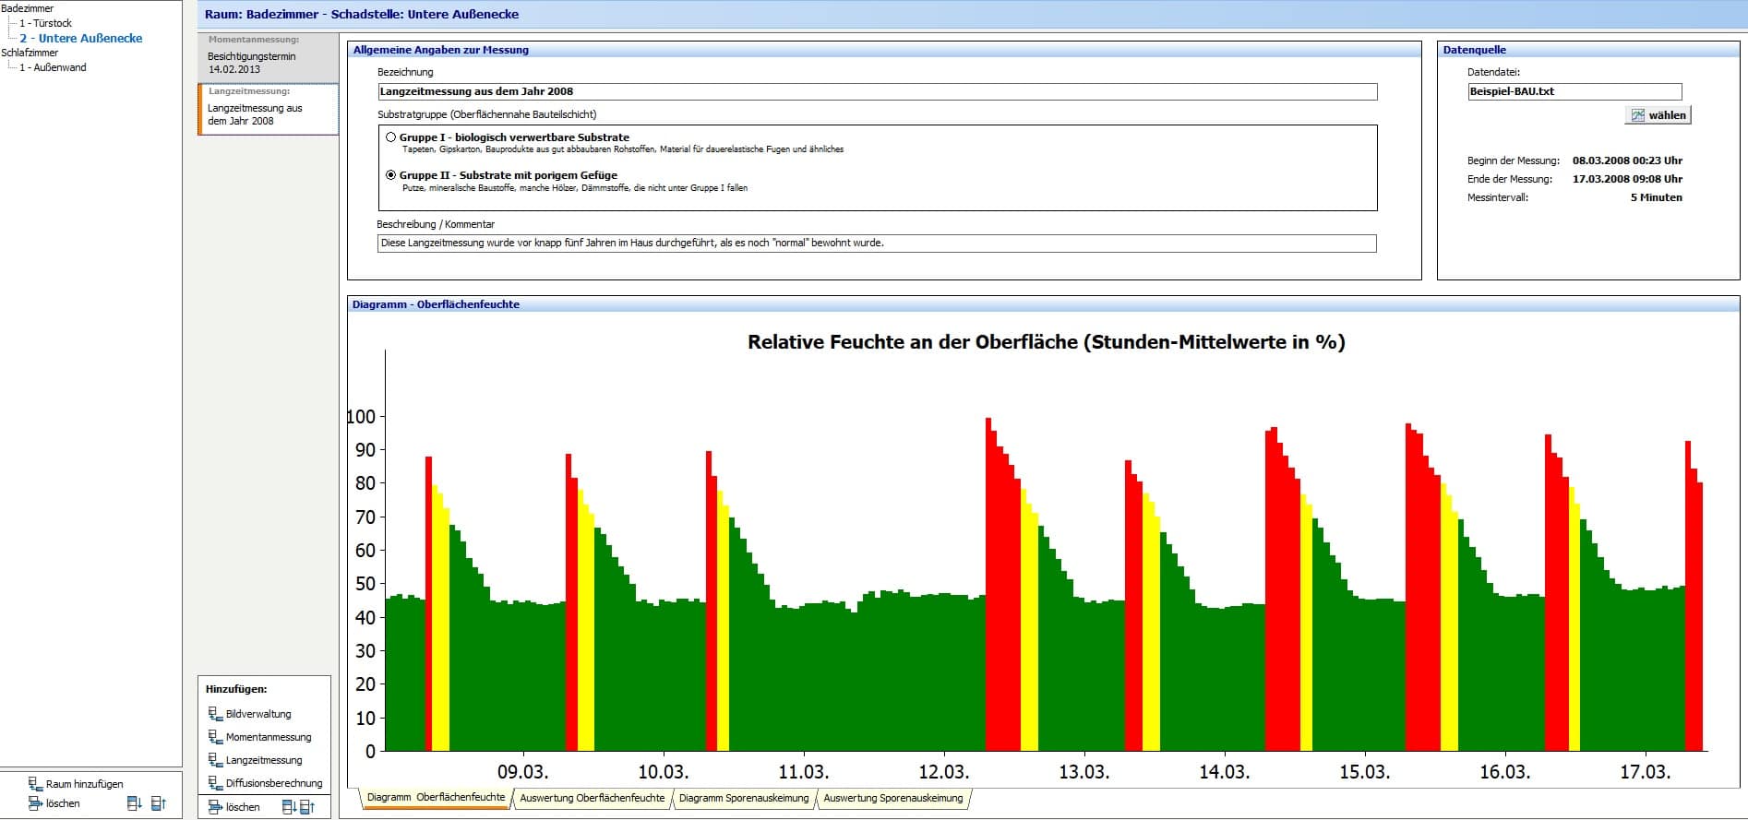Delete the selected measurement with löschen in Hinzufügen panel
Viewport: 1748px width, 820px height.
coord(234,807)
